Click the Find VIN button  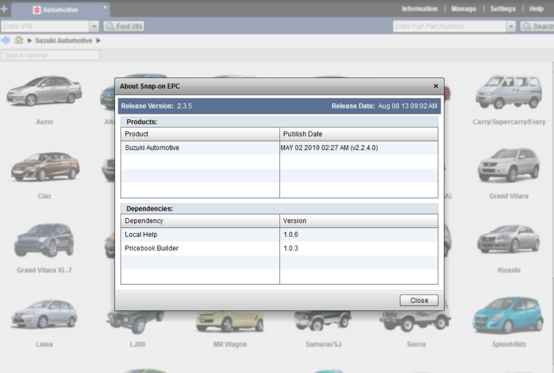tap(123, 26)
